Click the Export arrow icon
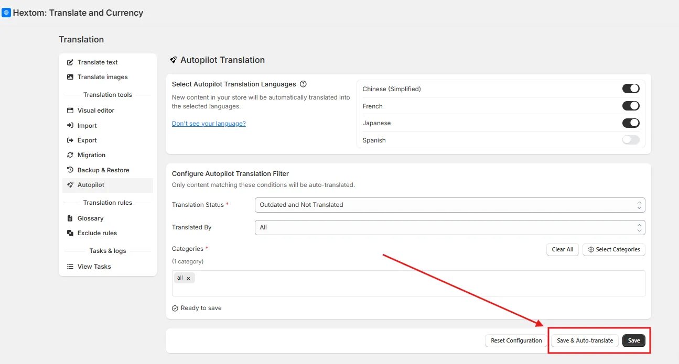 pos(70,140)
